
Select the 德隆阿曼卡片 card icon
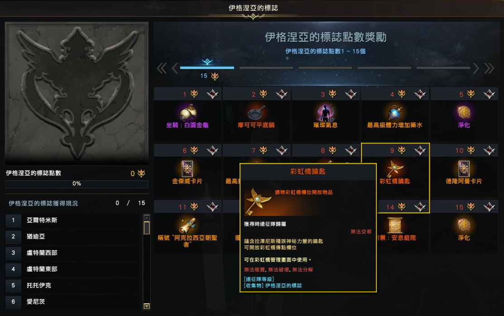click(464, 168)
